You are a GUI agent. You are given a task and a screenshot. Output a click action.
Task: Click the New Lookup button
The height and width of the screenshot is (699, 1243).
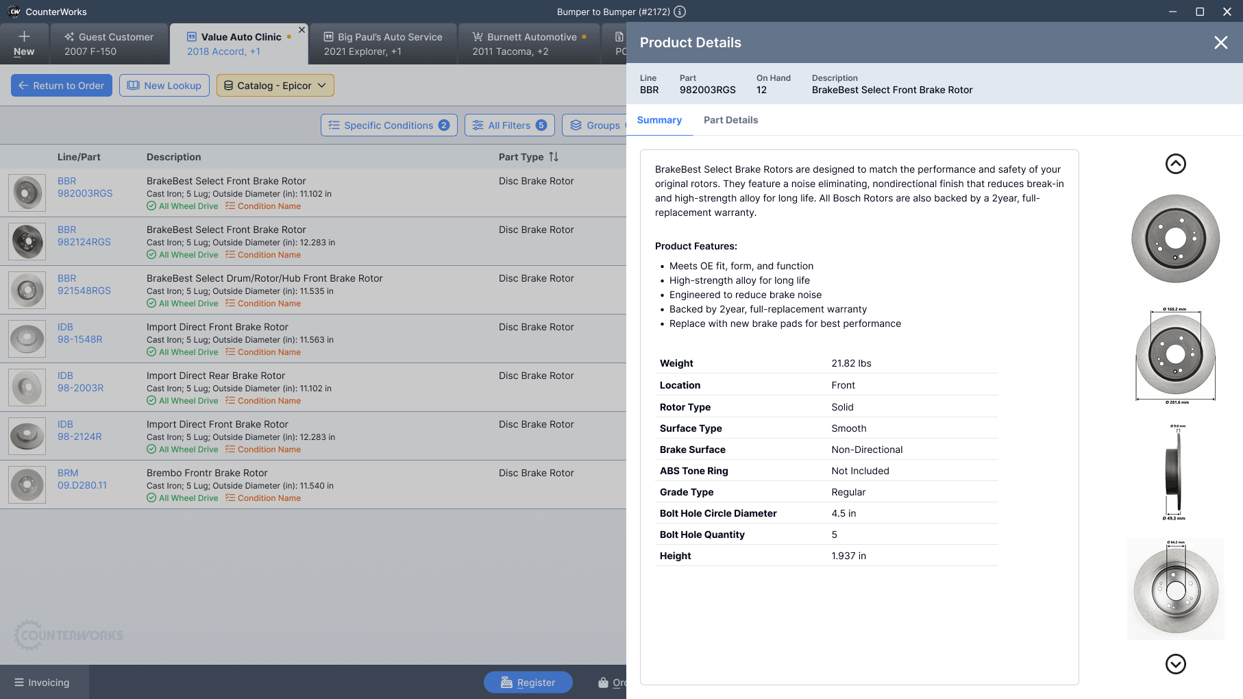pos(164,86)
